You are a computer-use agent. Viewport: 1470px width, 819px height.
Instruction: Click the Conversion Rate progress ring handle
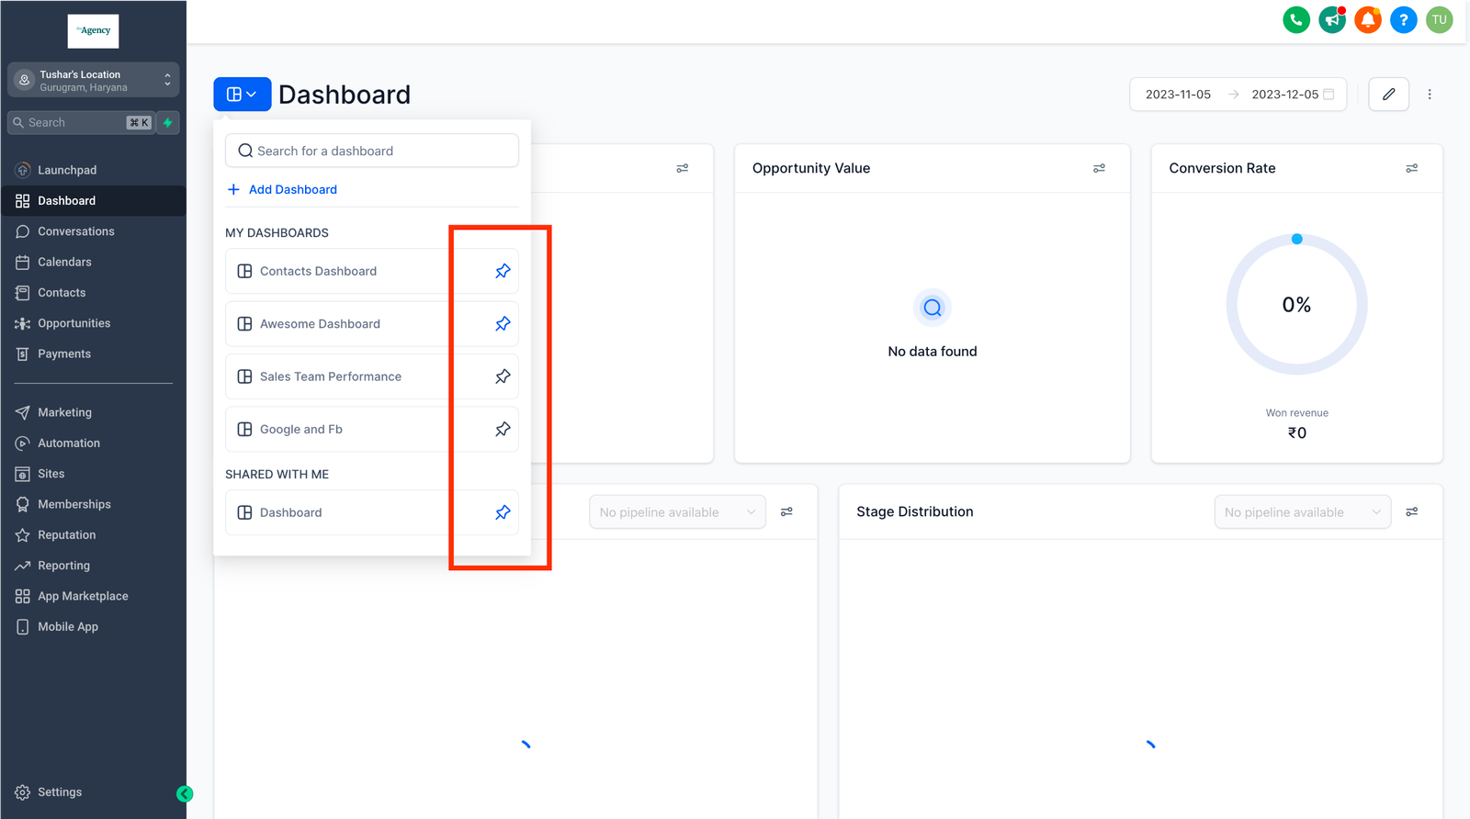click(1296, 240)
